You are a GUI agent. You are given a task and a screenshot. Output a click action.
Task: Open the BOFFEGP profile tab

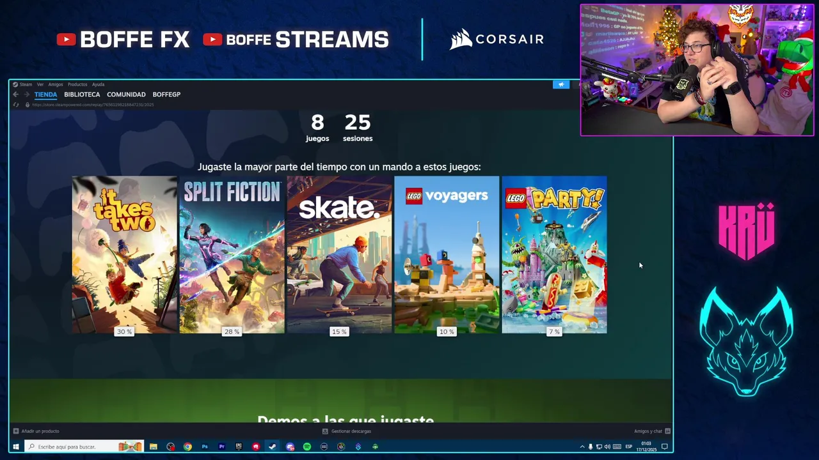(166, 95)
